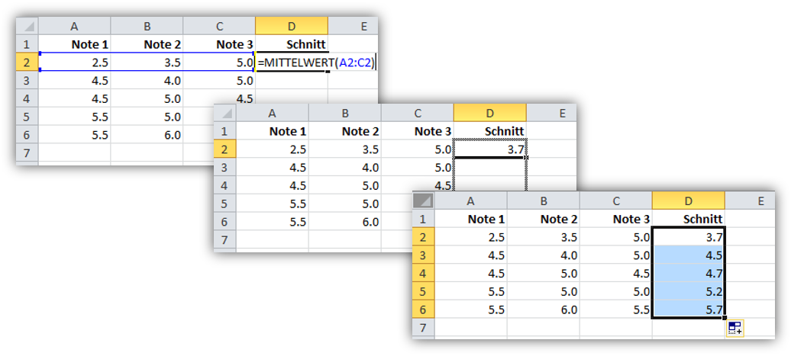The height and width of the screenshot is (356, 791).
Task: Click Select All corner of bottom-right spreadsheet
Action: point(423,201)
